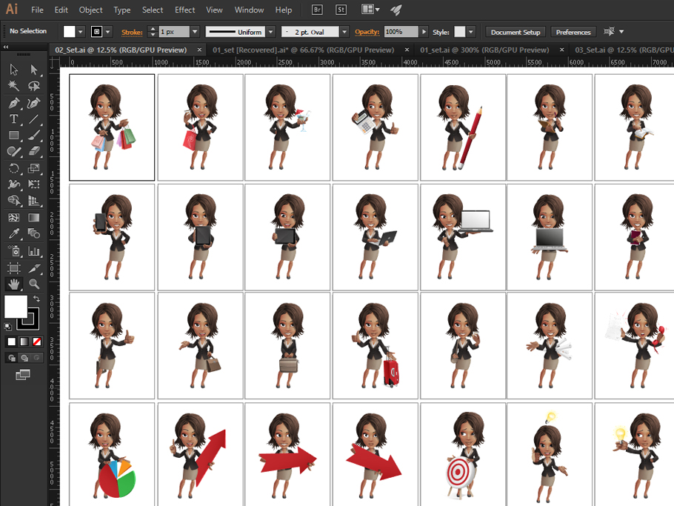Launch Adobe Bridge from the application bar

click(316, 10)
